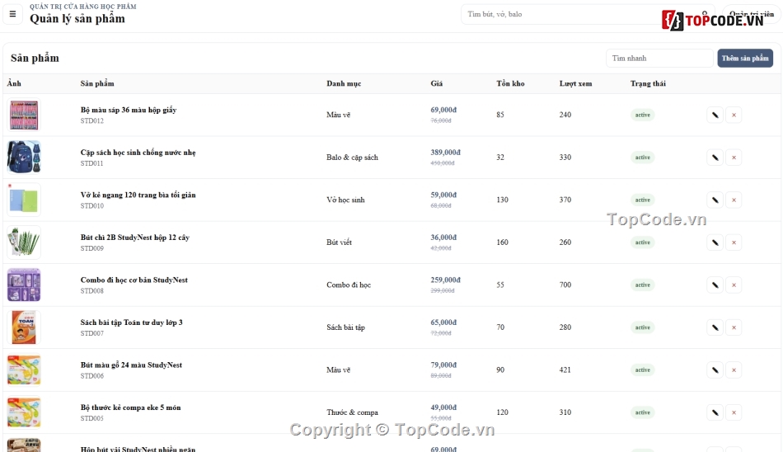Edit the Bút màu gỗ 24 màu product
This screenshot has width=783, height=452.
click(715, 370)
